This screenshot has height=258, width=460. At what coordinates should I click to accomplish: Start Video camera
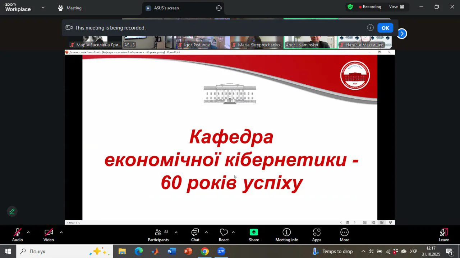click(49, 235)
